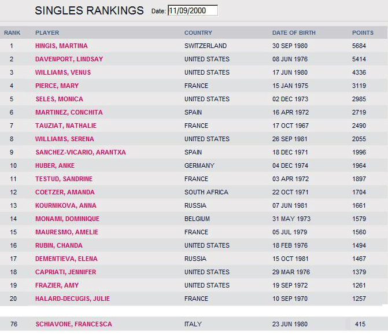Click Martinez, Conchita player link
Image resolution: width=388 pixels, height=335 pixels.
coord(69,112)
